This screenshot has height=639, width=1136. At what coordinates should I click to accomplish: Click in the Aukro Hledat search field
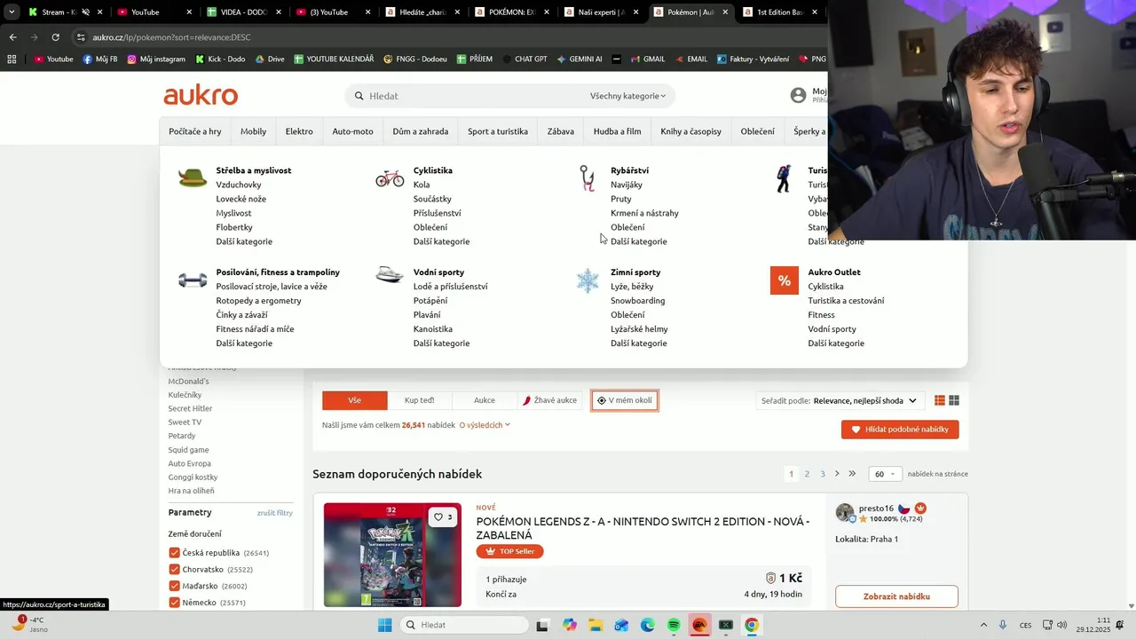click(475, 96)
